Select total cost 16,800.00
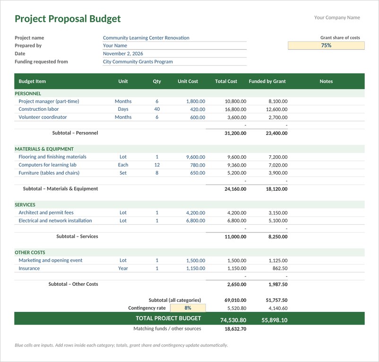Screen dimensions: 379x362 pos(235,109)
